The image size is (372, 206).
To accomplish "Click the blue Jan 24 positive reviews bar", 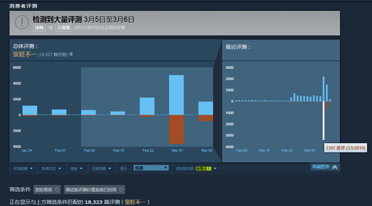I will 30,110.
